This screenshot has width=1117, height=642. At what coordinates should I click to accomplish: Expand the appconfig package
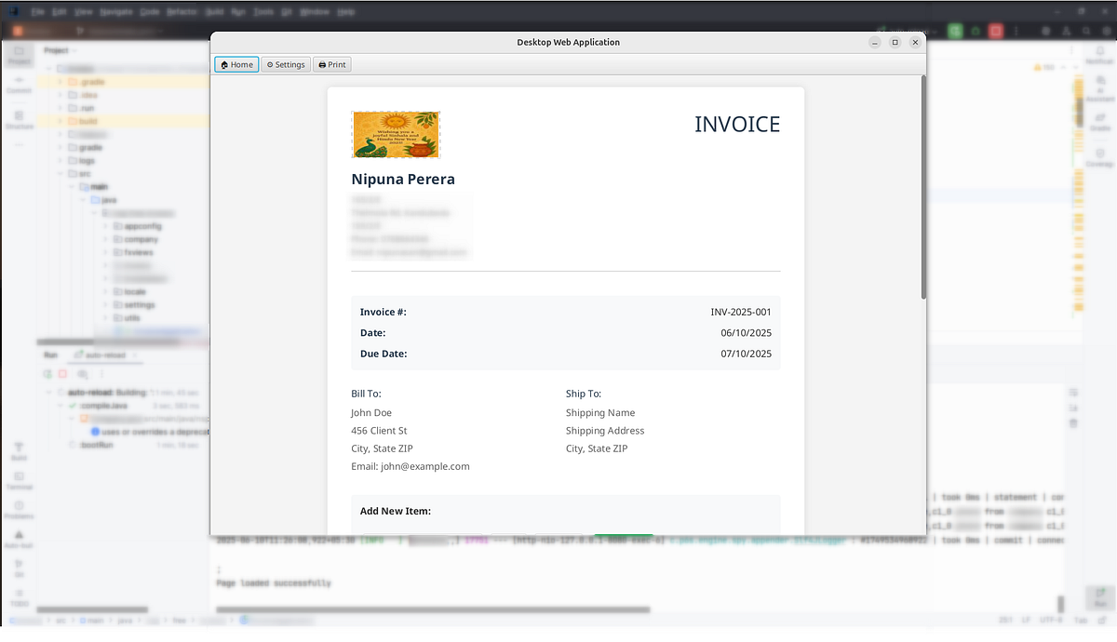click(105, 225)
